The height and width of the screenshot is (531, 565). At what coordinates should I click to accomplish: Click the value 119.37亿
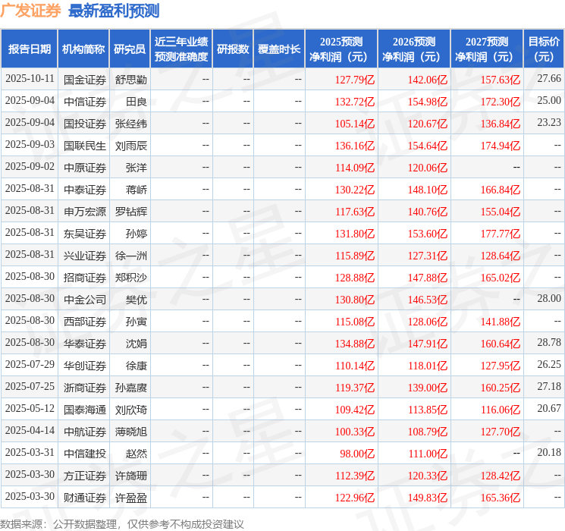click(355, 388)
